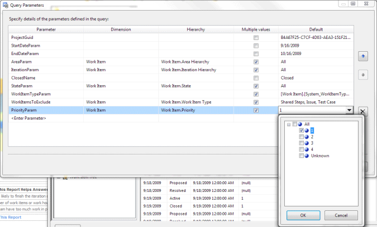Click the 9/16/2009 default value

point(290,46)
